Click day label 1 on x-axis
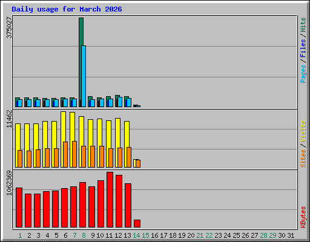The width and height of the screenshot is (310, 242). point(20,235)
